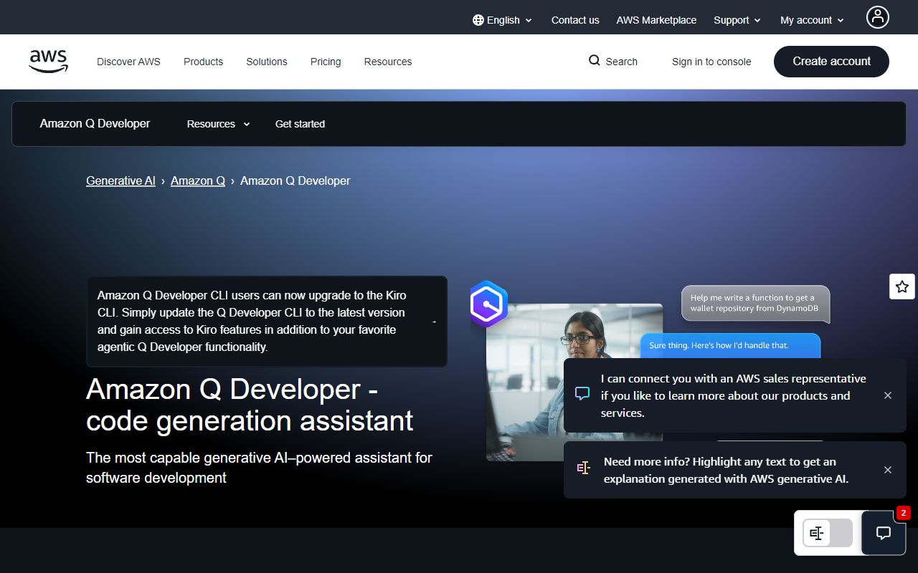This screenshot has height=573, width=918.
Task: Click the account profile icon top right
Action: (x=878, y=16)
